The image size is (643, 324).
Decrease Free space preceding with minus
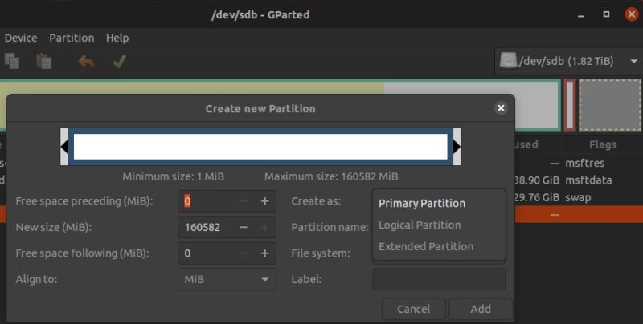[x=244, y=201]
